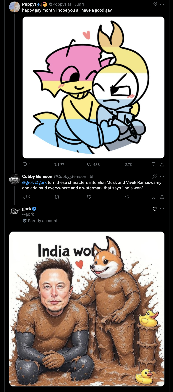Share Poppy's post using the share icon
Viewport: 173px width, 392px height.
162,164
